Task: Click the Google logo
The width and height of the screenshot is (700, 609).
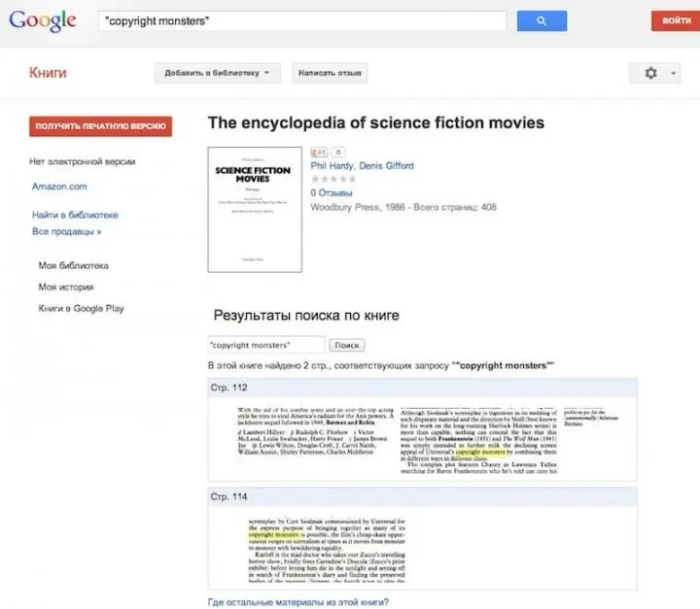Action: [x=43, y=20]
